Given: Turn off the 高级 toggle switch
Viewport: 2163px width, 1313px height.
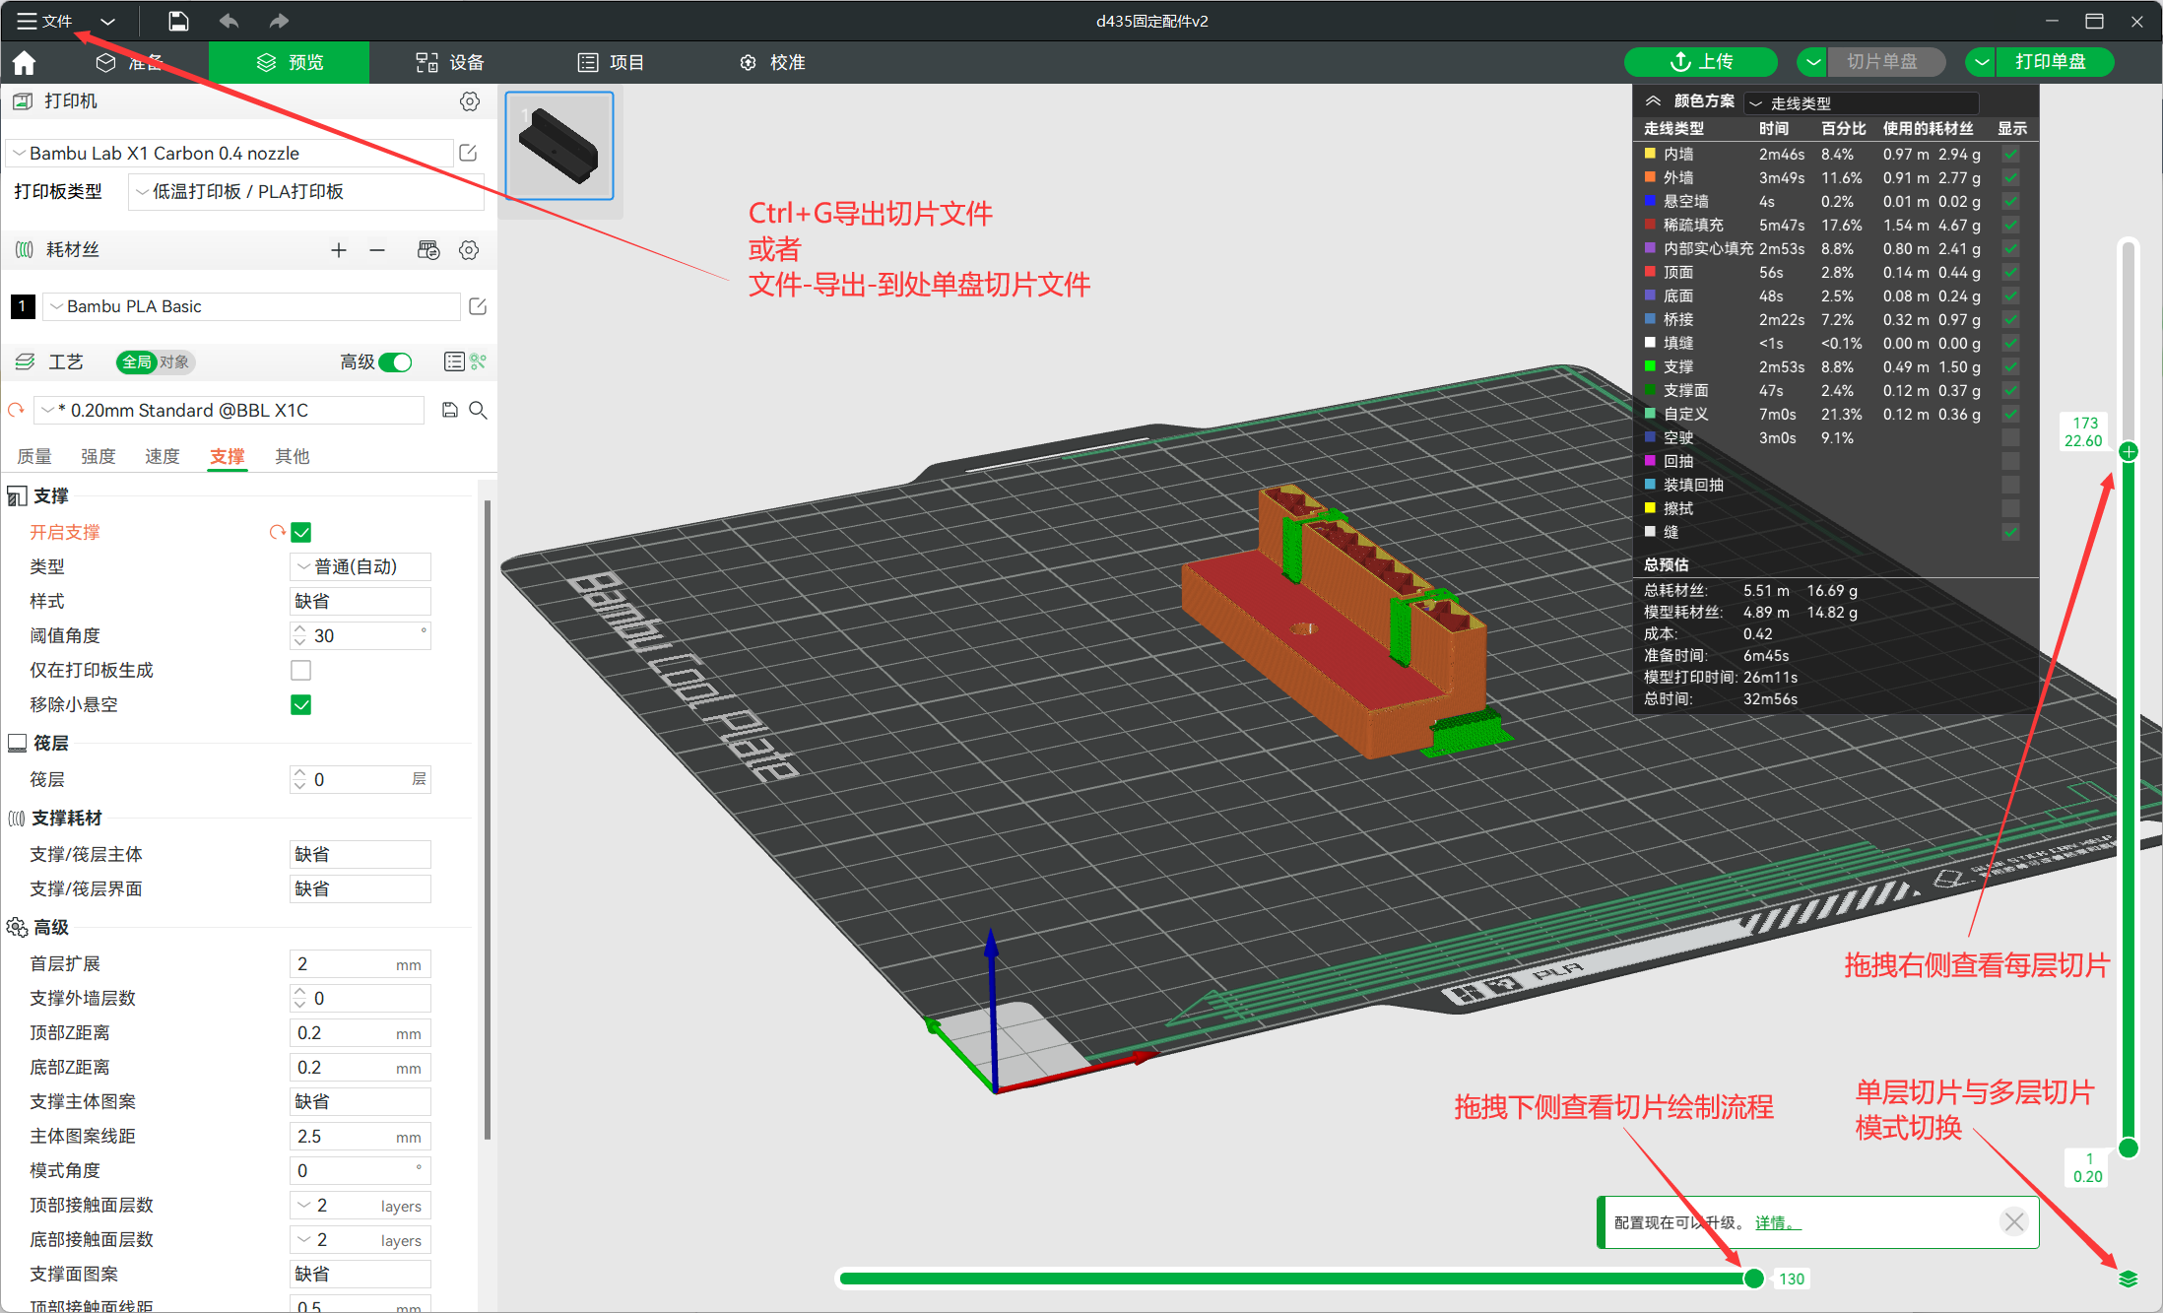Looking at the screenshot, I should pos(396,362).
